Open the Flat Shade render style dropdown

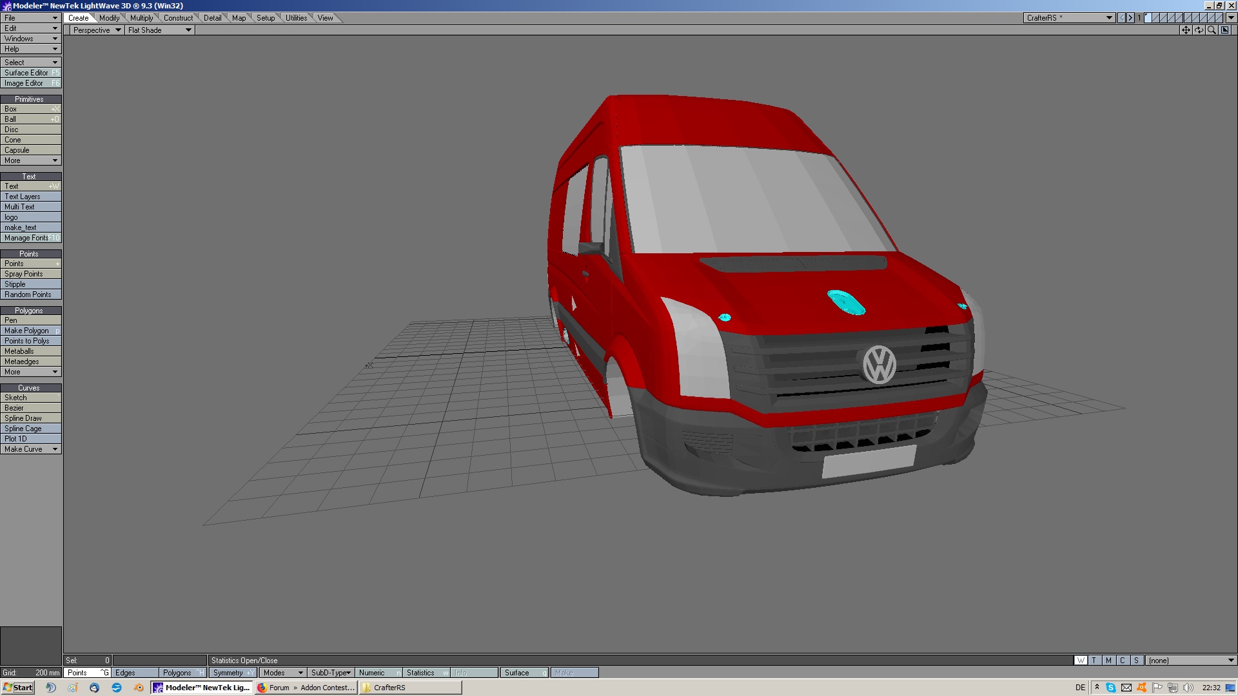pyautogui.click(x=159, y=30)
